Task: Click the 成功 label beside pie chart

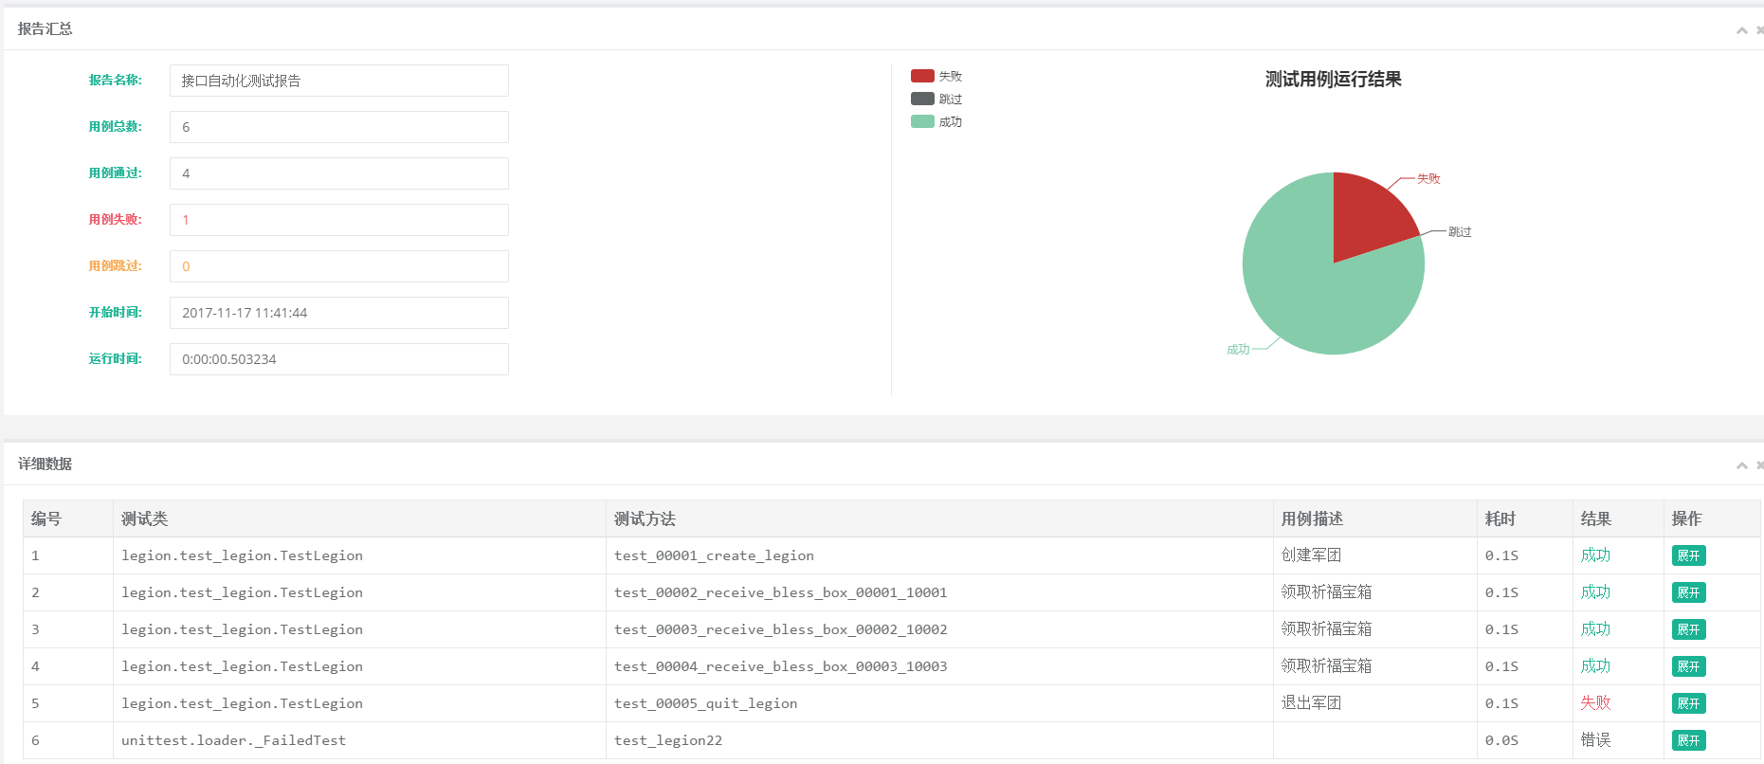Action: [1238, 349]
